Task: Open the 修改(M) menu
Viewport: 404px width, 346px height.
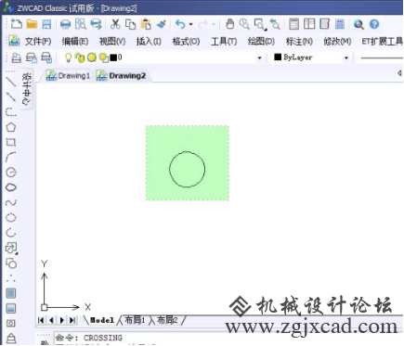Action: coord(337,41)
